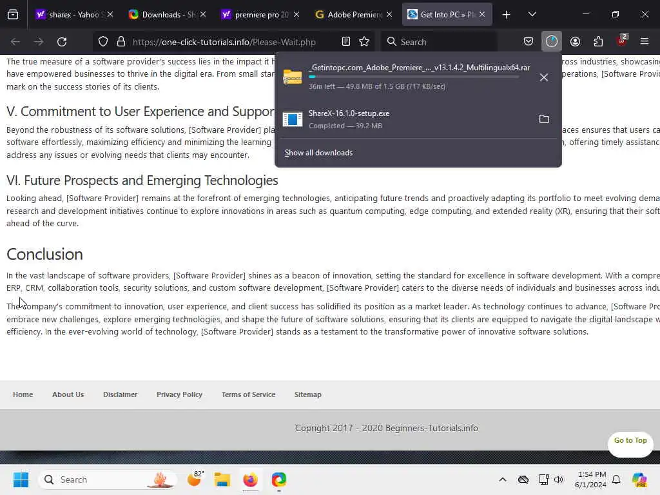Open the uBlock Origin extension icon

click(x=621, y=41)
